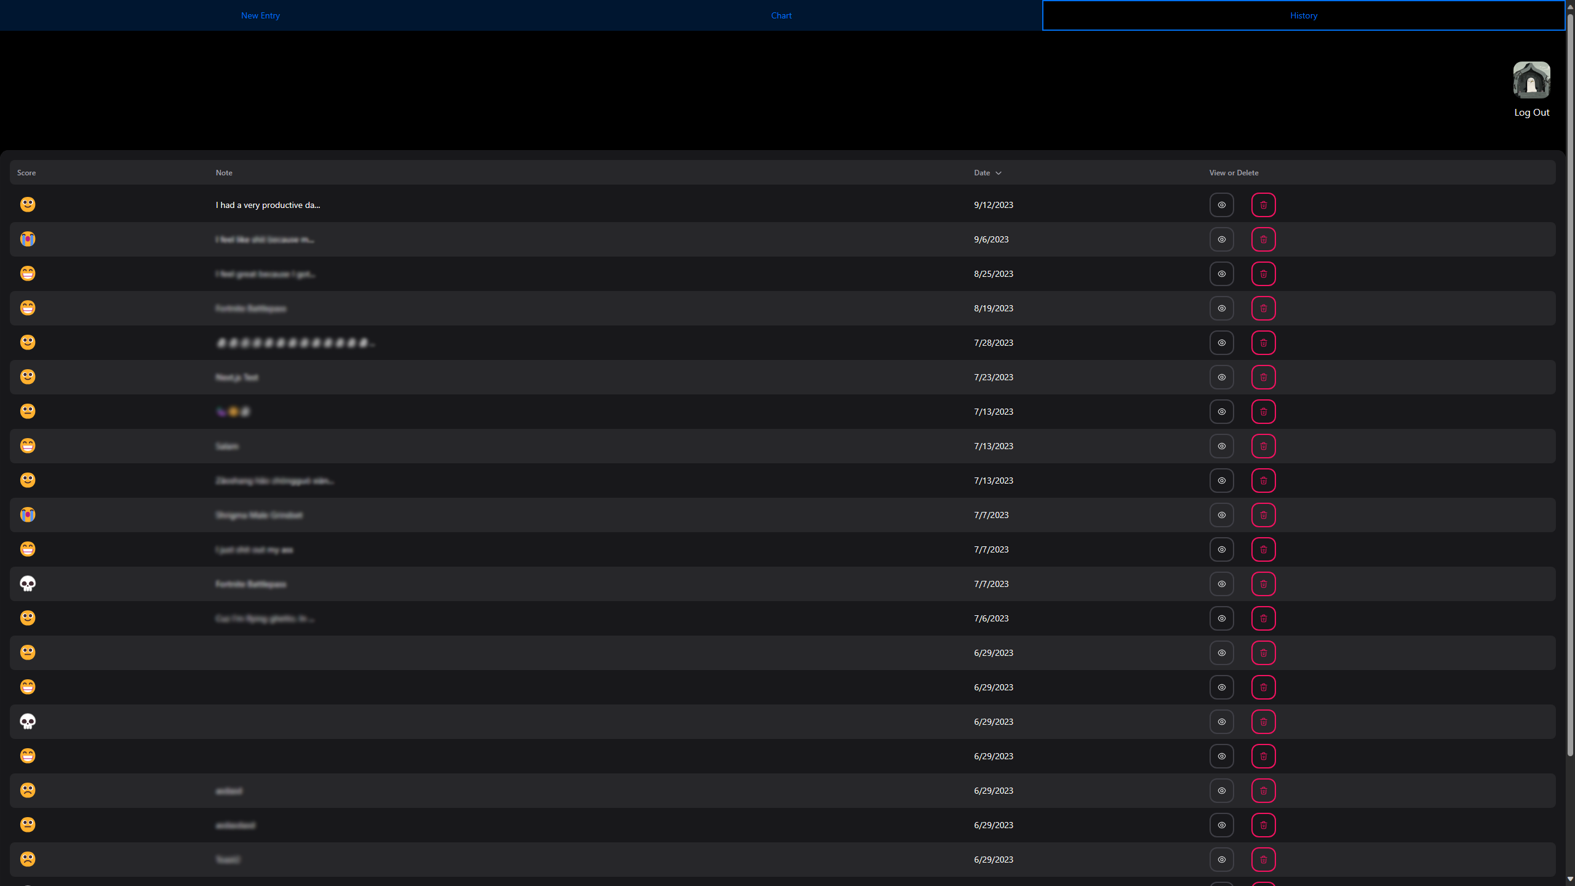The height and width of the screenshot is (886, 1575).
Task: View the 9/12/2023 entry with eye icon
Action: pos(1221,205)
